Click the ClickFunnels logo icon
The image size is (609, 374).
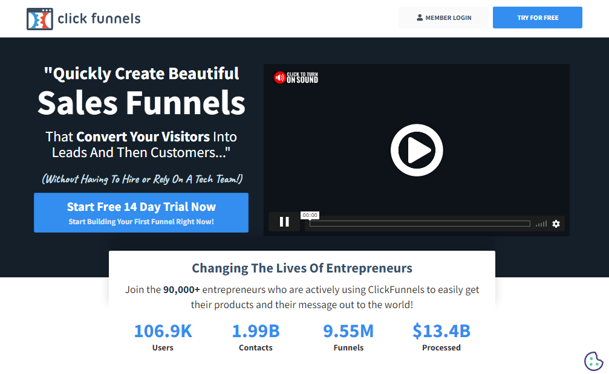[x=40, y=18]
